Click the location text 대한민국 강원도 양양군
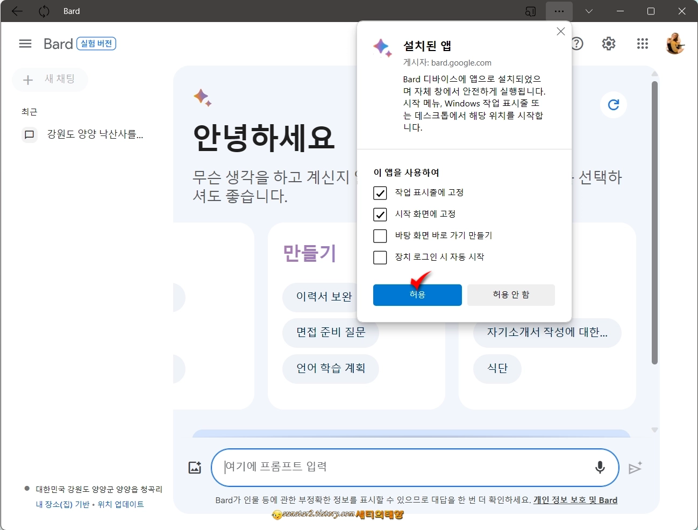Viewport: 698px width, 530px height. click(x=99, y=489)
